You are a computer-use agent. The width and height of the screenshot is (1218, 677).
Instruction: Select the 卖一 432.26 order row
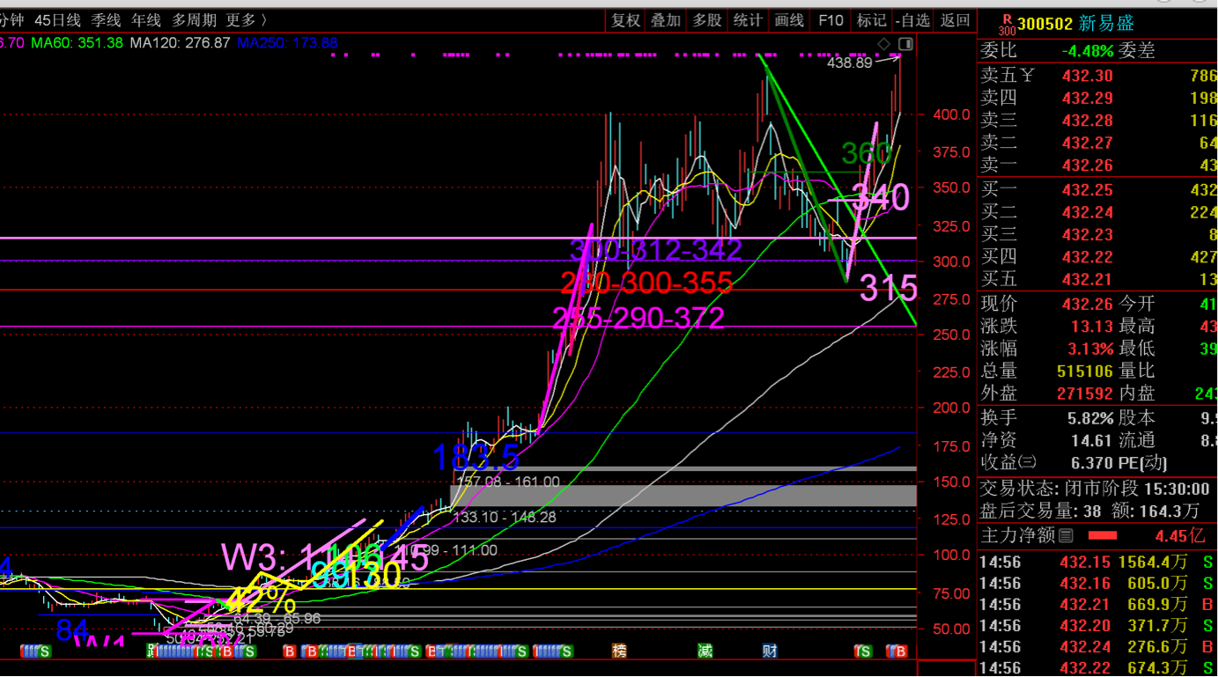pyautogui.click(x=1098, y=165)
